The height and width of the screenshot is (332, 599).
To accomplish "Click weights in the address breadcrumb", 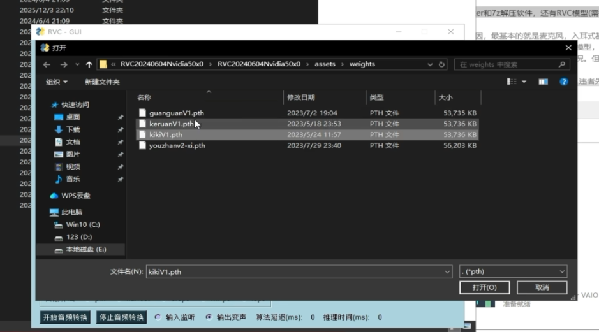I will click(362, 64).
